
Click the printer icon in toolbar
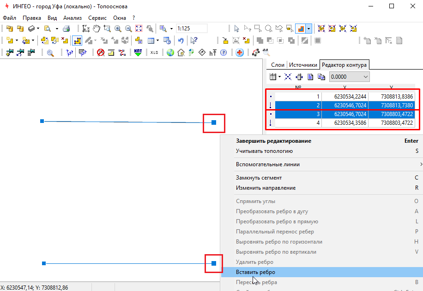tap(66, 29)
